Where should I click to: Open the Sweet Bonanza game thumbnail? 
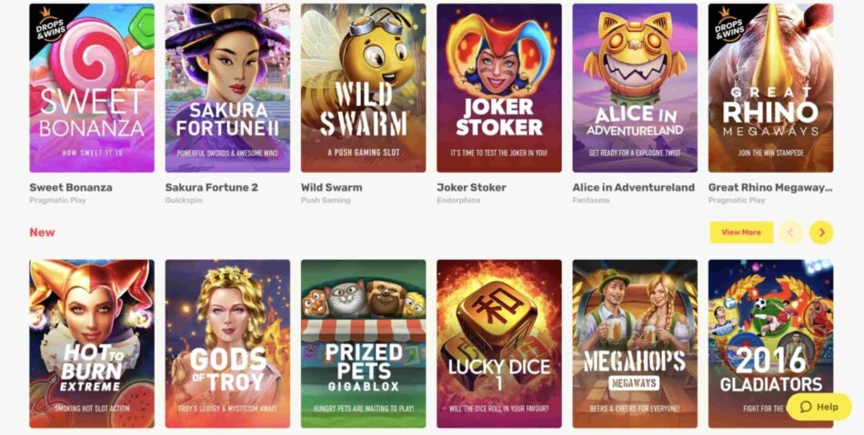click(x=92, y=88)
